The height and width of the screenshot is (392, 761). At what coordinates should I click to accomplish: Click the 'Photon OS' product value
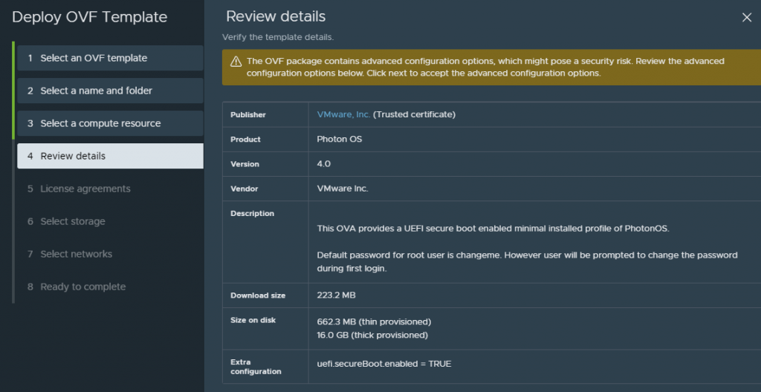(339, 140)
